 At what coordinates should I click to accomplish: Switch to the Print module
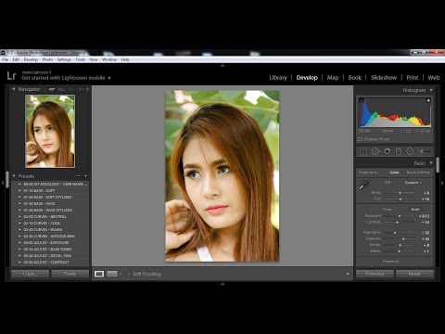coord(413,78)
